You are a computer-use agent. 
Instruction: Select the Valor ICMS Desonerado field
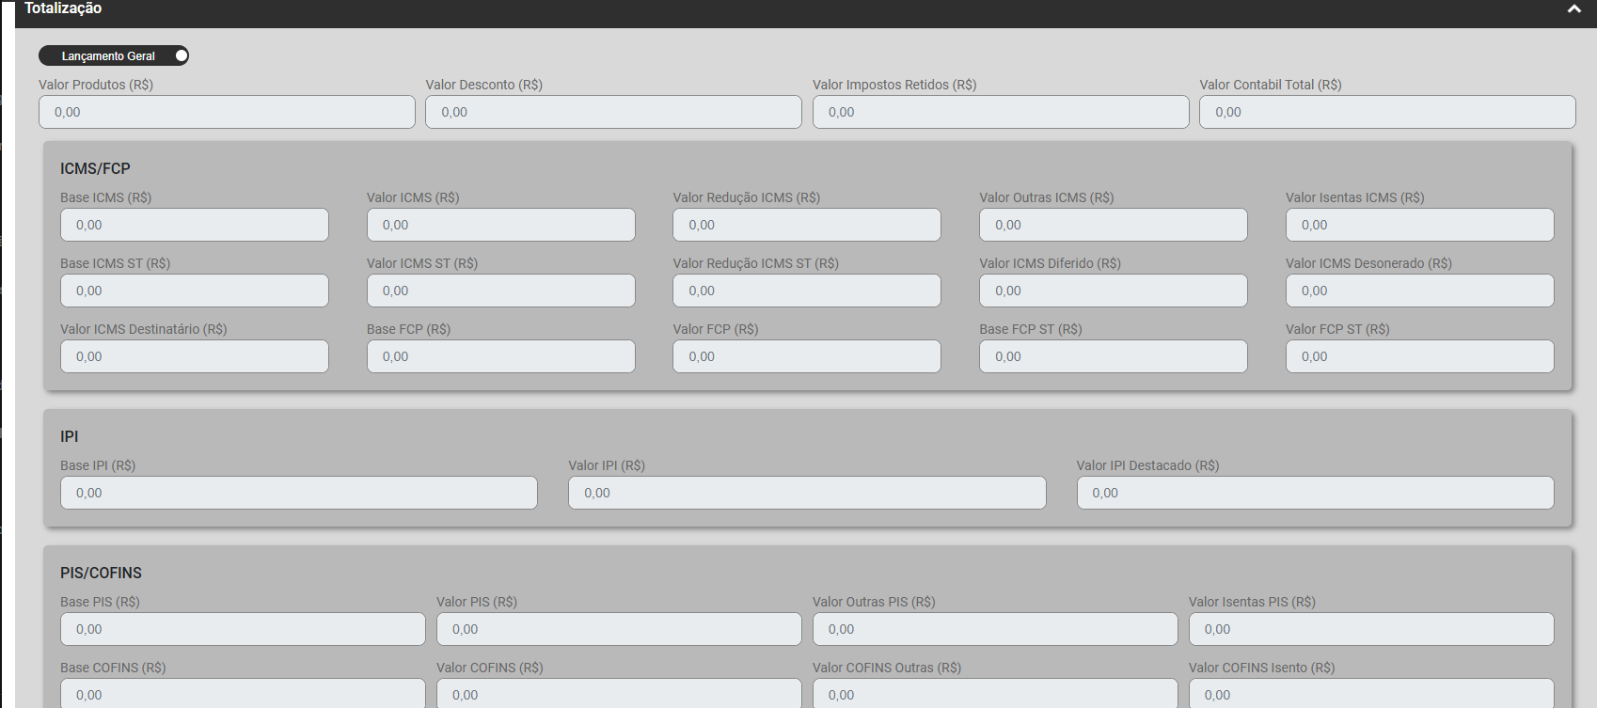pos(1419,291)
